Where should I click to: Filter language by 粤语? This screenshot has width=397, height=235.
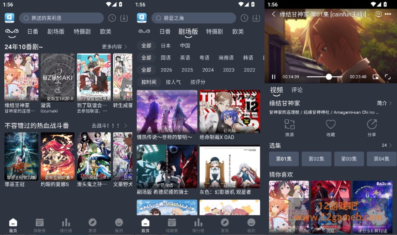click(205, 58)
